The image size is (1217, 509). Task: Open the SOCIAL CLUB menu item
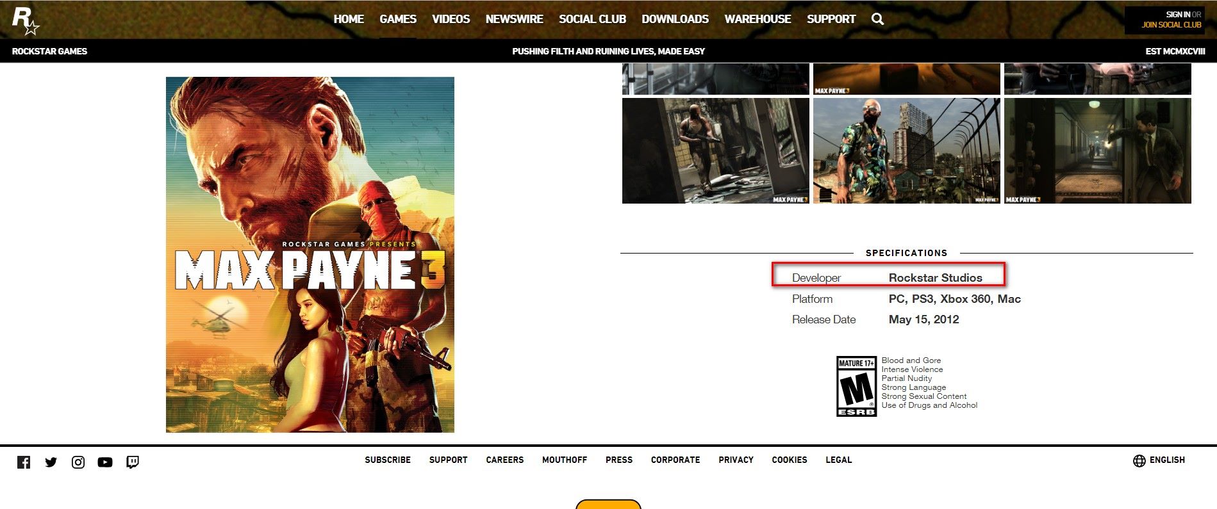point(592,19)
